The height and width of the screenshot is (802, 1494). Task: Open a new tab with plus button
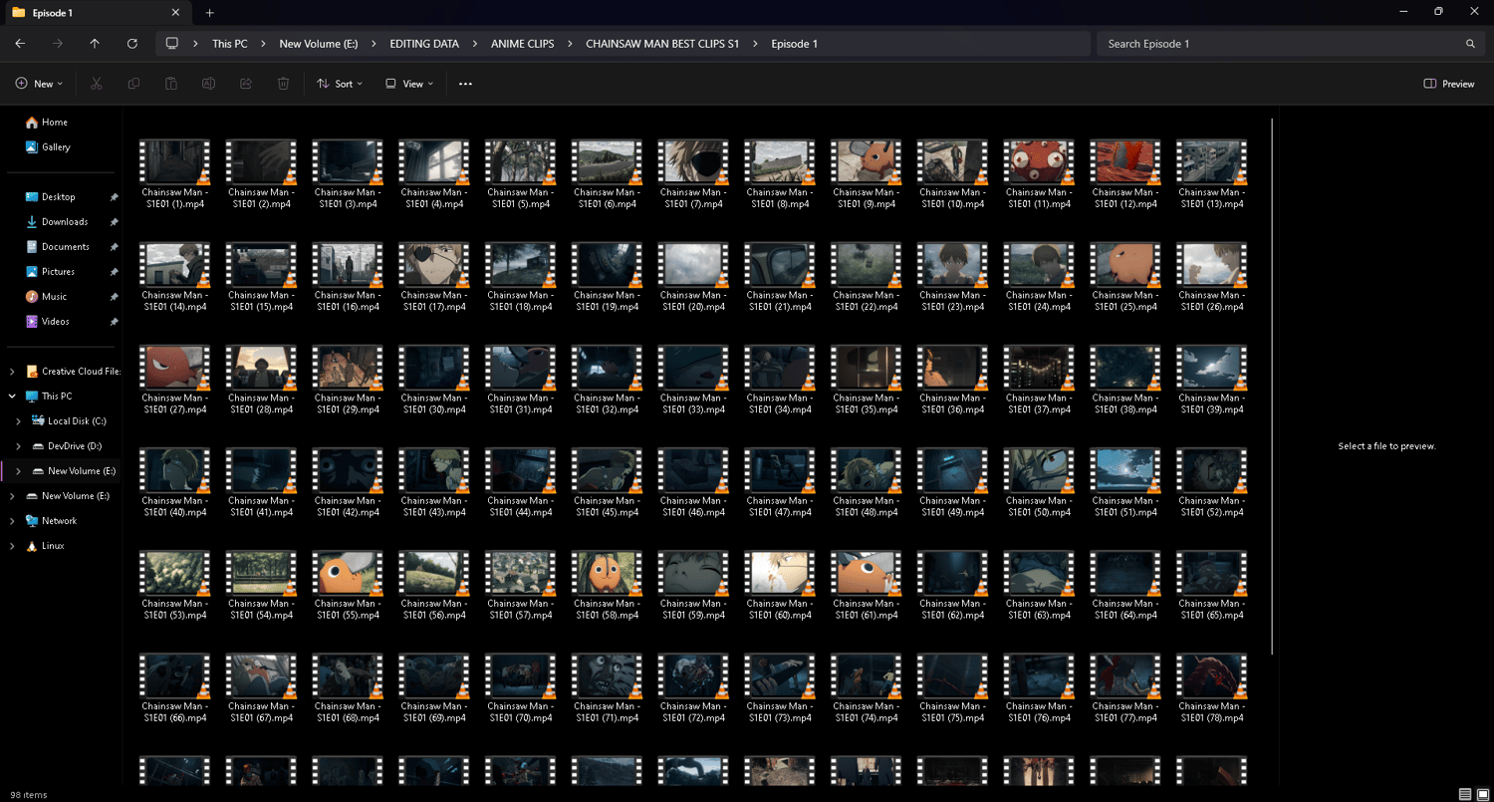(x=209, y=13)
